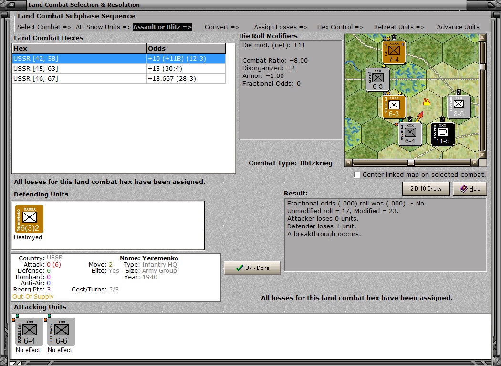Viewport: 501px width, 366px height.
Task: Click the orange 7-4 infantry army on map
Action: coord(394,52)
